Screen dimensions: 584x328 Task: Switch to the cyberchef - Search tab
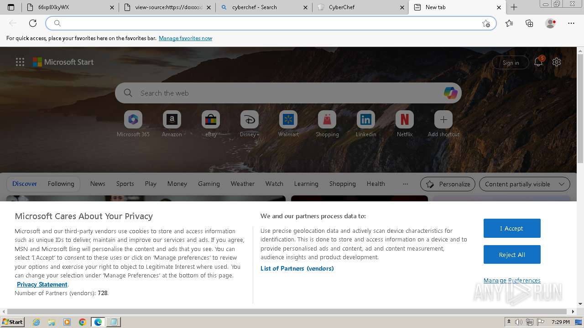pyautogui.click(x=264, y=7)
